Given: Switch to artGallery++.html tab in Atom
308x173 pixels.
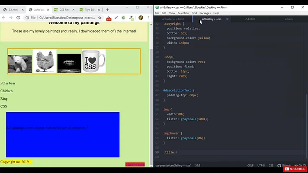Looking at the screenshot, I should (173, 19).
